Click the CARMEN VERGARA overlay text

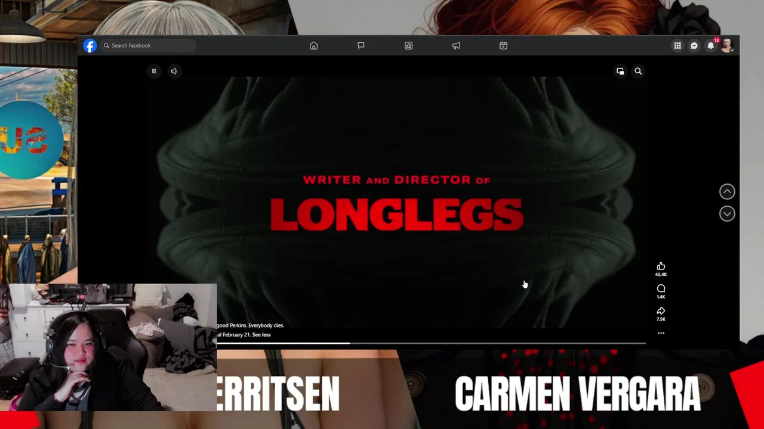(x=577, y=394)
